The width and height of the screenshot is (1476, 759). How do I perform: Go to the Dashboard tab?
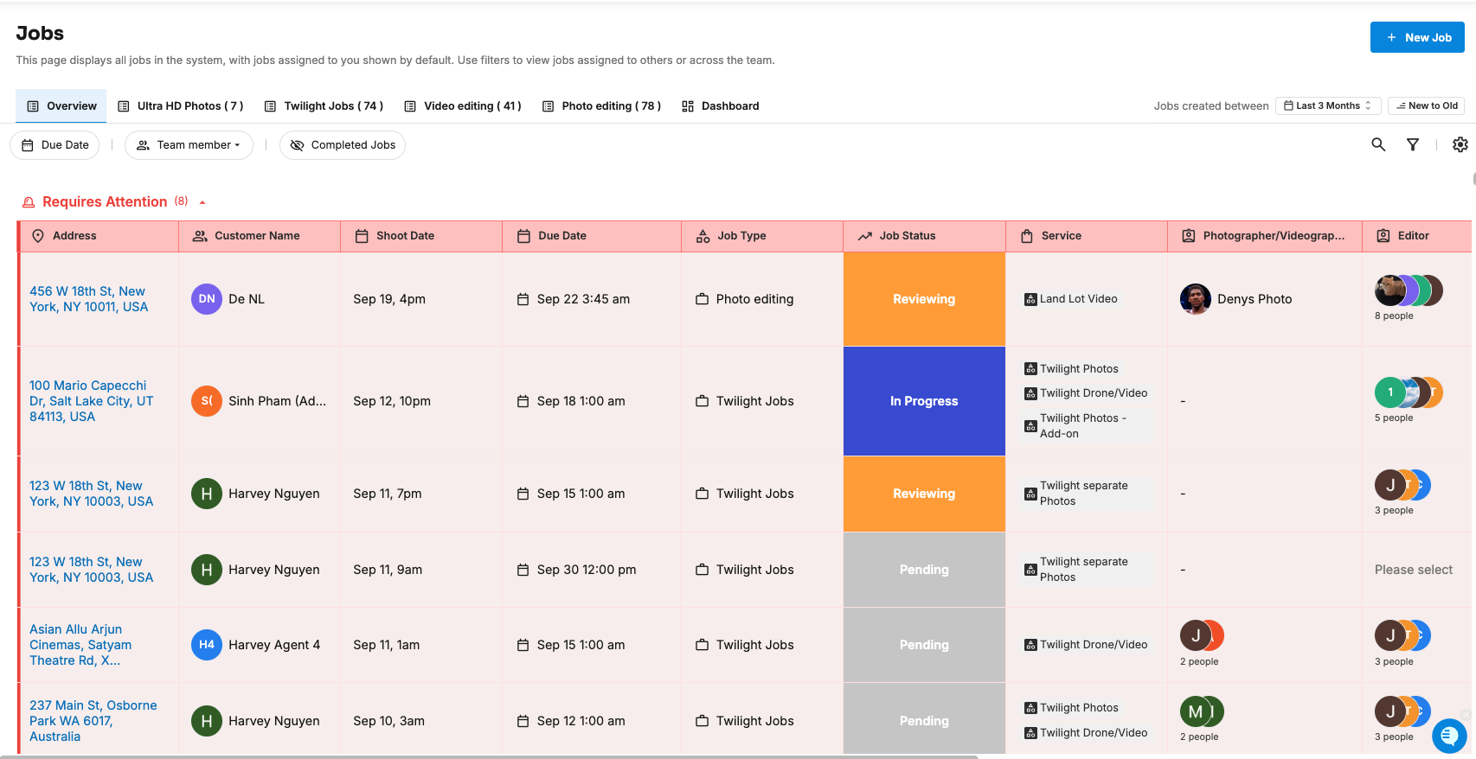point(721,106)
